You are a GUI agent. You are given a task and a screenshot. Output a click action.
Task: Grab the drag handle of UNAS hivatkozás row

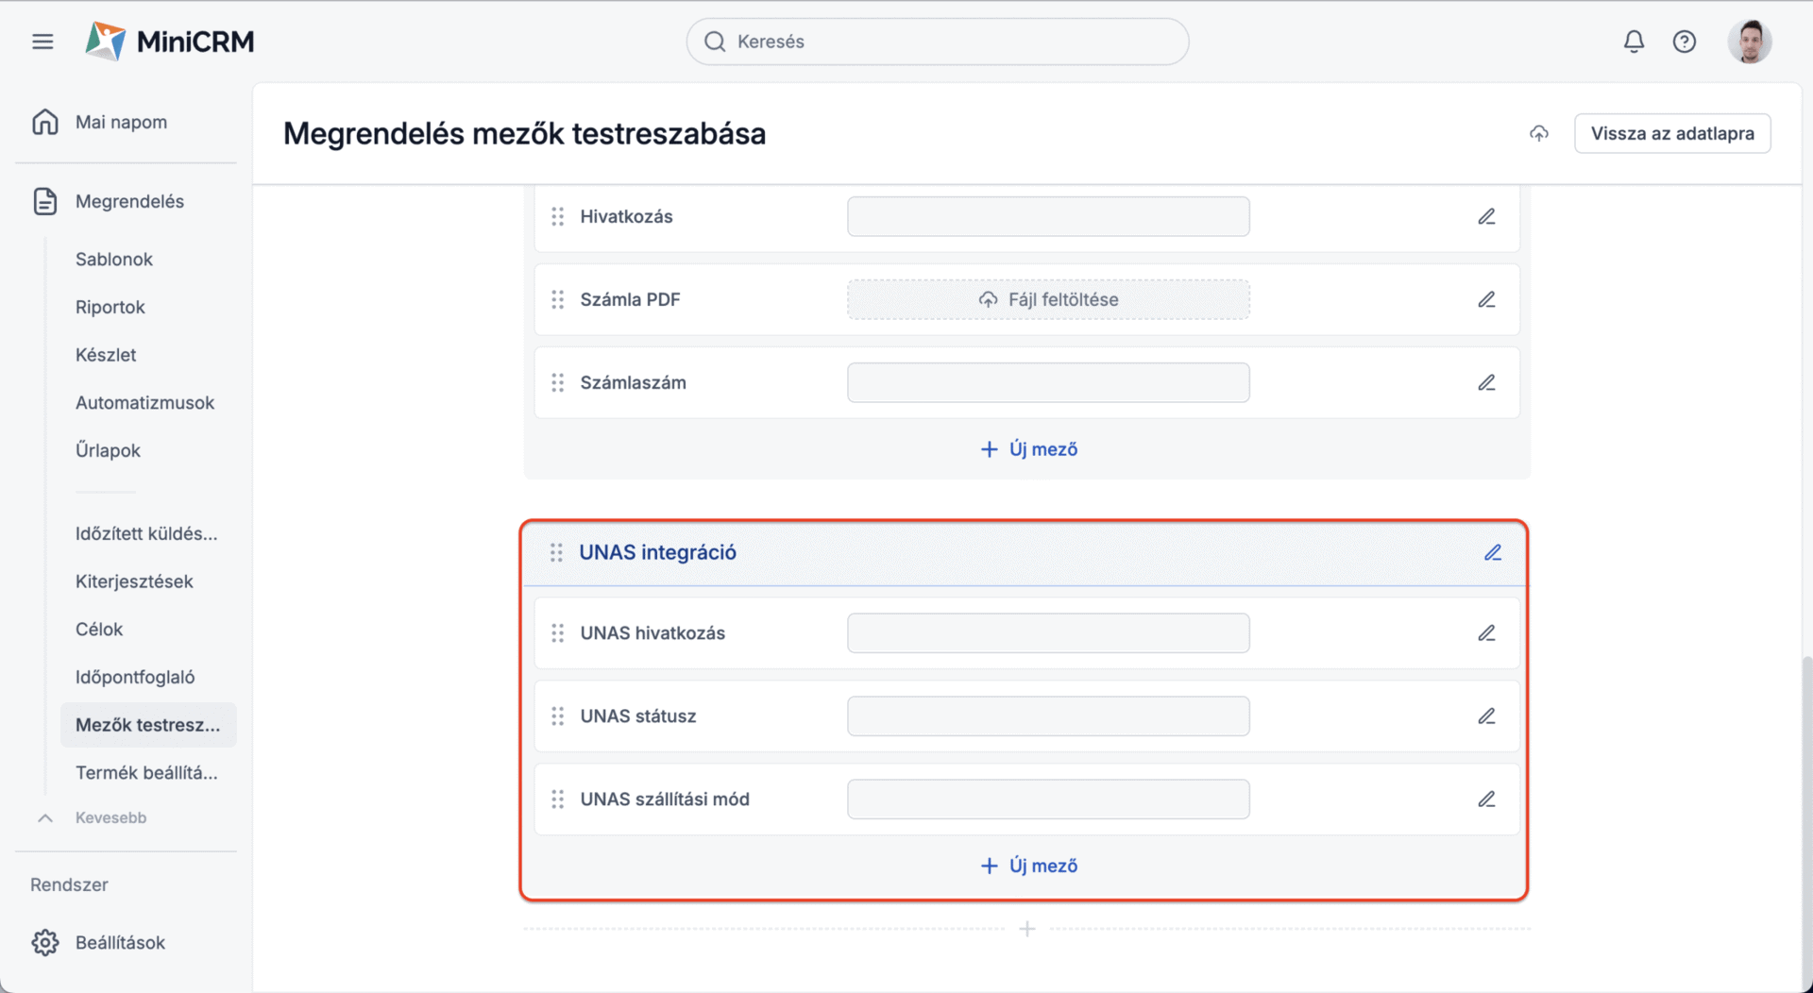pos(558,632)
